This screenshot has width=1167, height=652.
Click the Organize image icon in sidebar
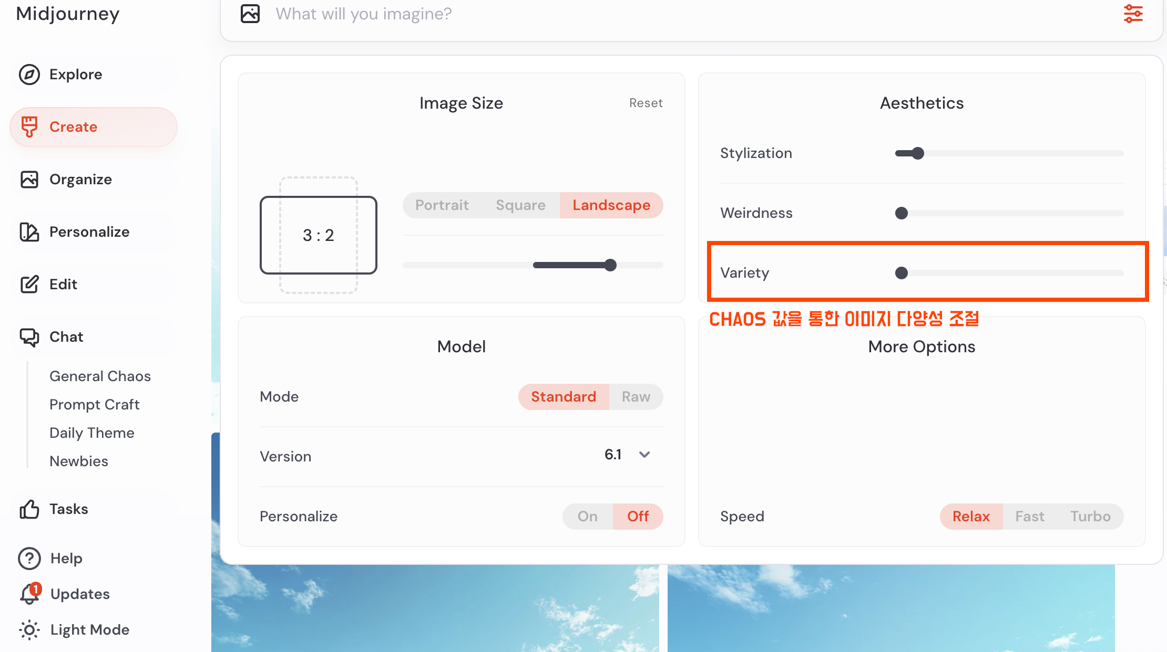(x=29, y=180)
